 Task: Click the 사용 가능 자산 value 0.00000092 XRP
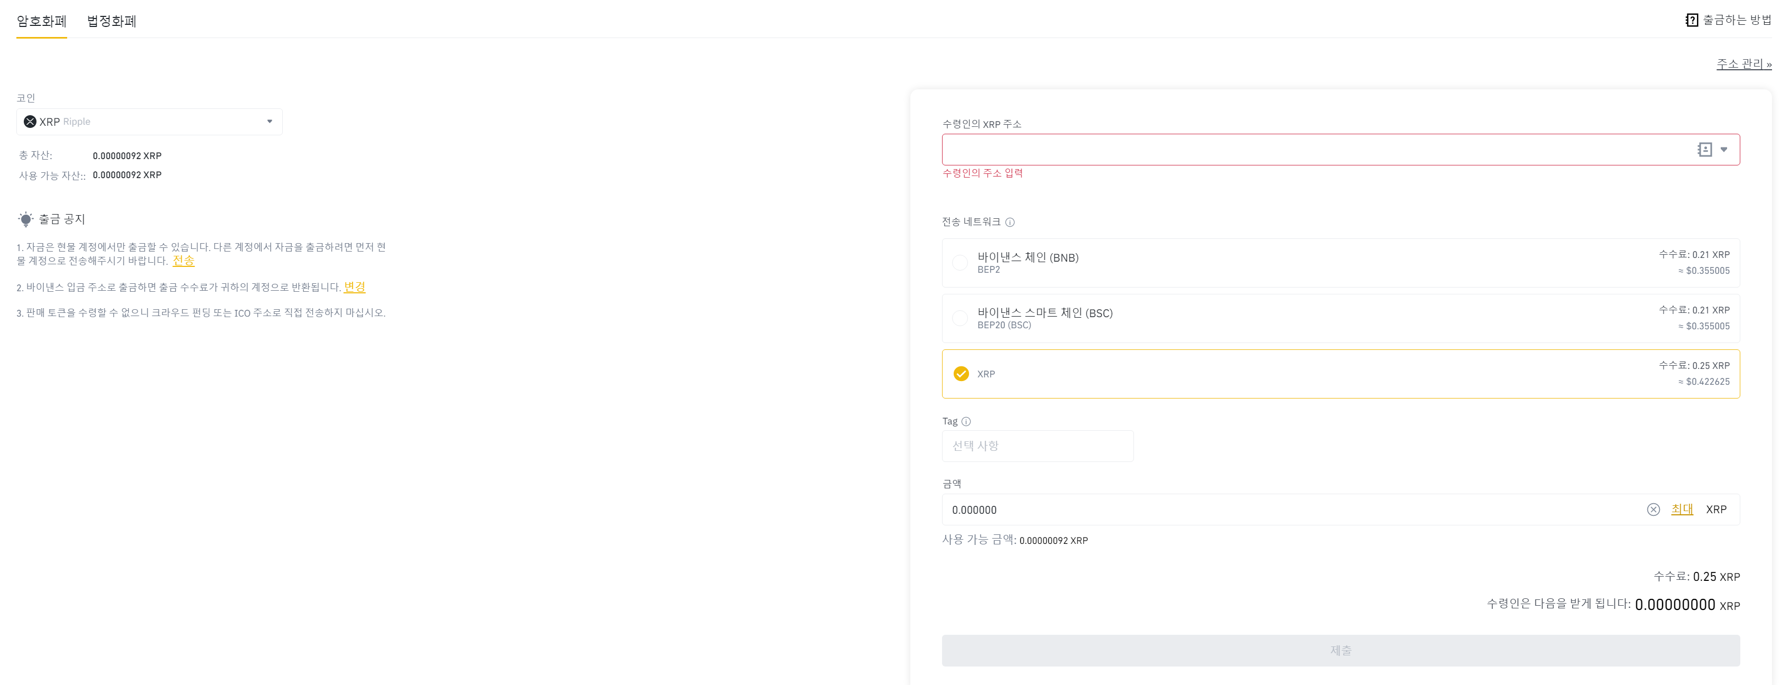(x=127, y=175)
